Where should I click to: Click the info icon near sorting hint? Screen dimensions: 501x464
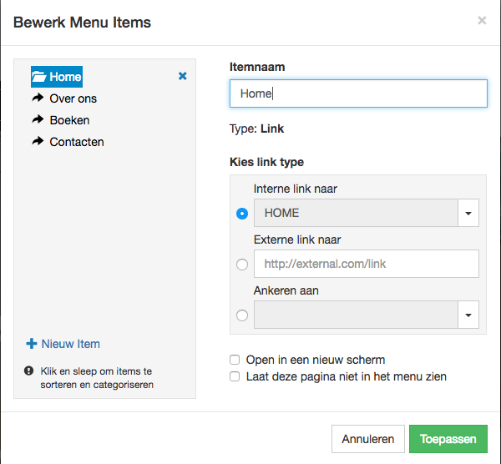[29, 371]
